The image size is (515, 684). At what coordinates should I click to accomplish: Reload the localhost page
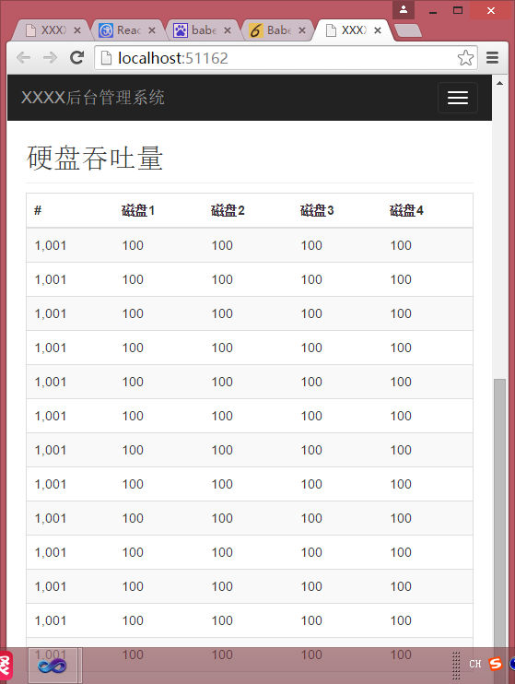[x=77, y=57]
